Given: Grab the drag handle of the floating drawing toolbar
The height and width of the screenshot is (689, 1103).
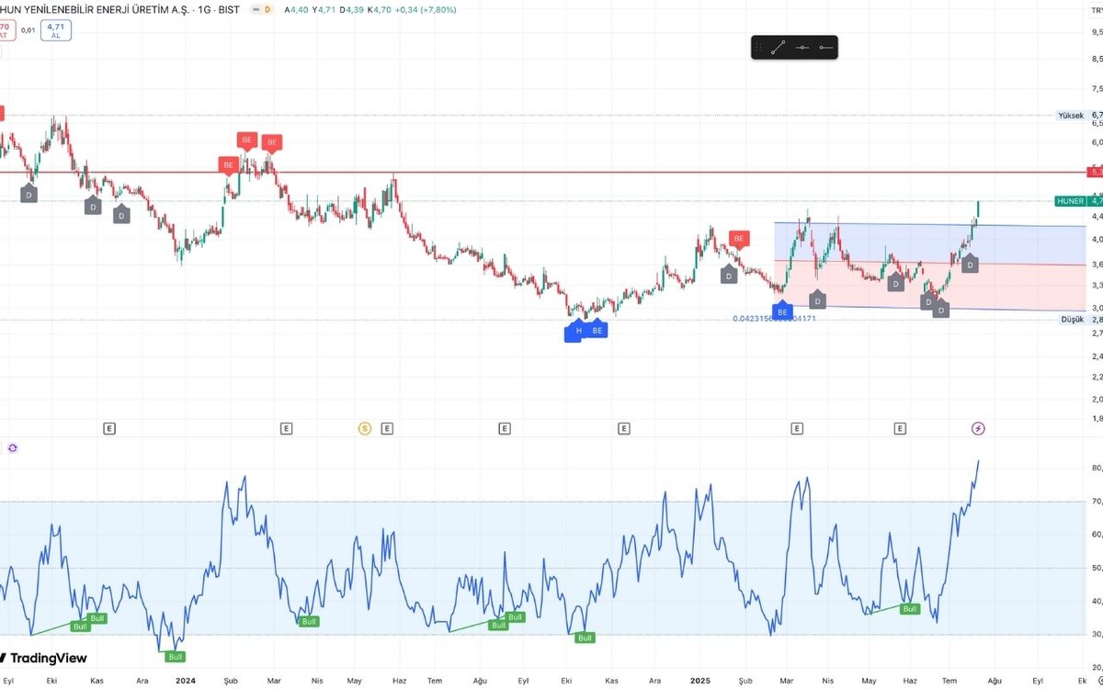Looking at the screenshot, I should pyautogui.click(x=758, y=48).
